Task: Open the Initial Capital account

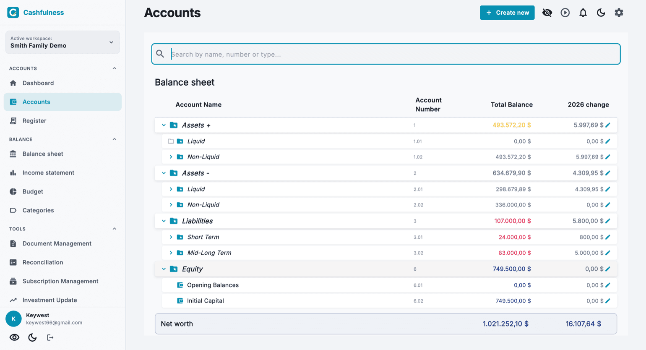Action: click(x=206, y=301)
